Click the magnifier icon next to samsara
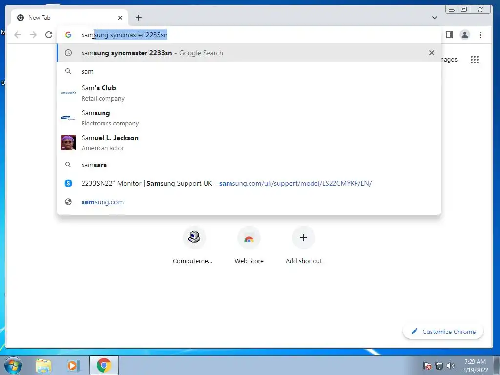Viewport: 500px width, 375px height. click(x=68, y=165)
